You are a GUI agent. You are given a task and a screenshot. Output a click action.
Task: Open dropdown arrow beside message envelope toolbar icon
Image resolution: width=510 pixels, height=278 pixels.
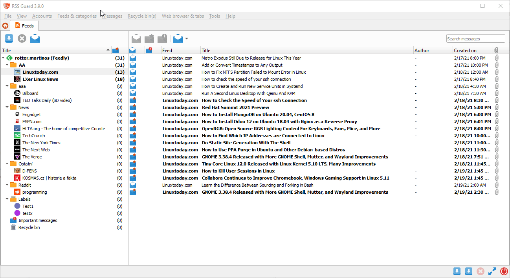click(x=187, y=38)
